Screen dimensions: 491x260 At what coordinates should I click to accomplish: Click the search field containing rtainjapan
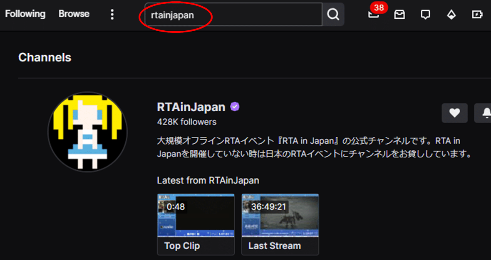click(x=233, y=15)
